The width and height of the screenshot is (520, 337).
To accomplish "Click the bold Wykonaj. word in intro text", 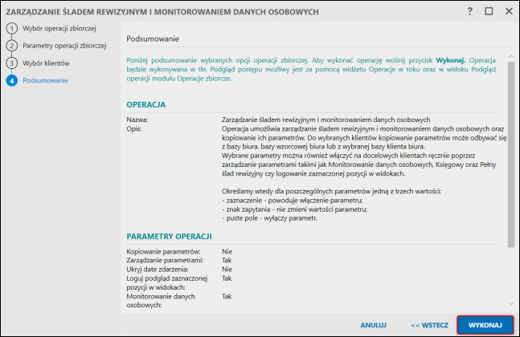I will (450, 60).
